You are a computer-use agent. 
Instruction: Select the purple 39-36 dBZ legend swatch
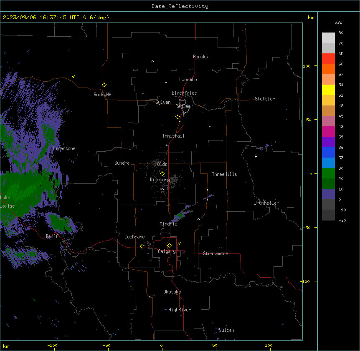328,142
